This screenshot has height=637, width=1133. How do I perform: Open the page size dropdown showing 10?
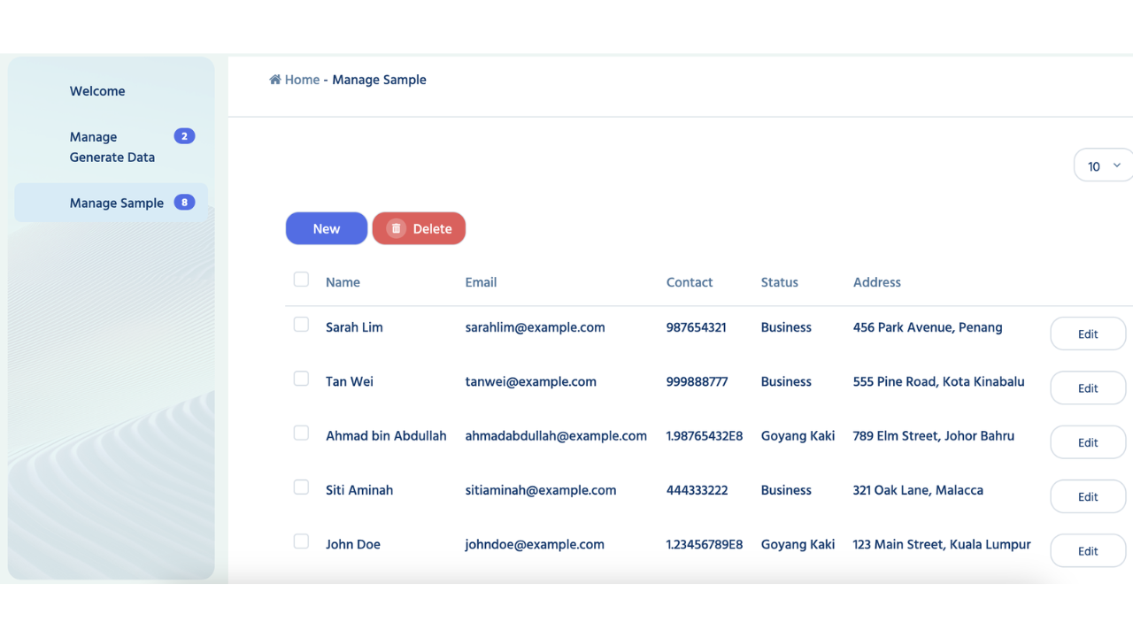pos(1103,166)
